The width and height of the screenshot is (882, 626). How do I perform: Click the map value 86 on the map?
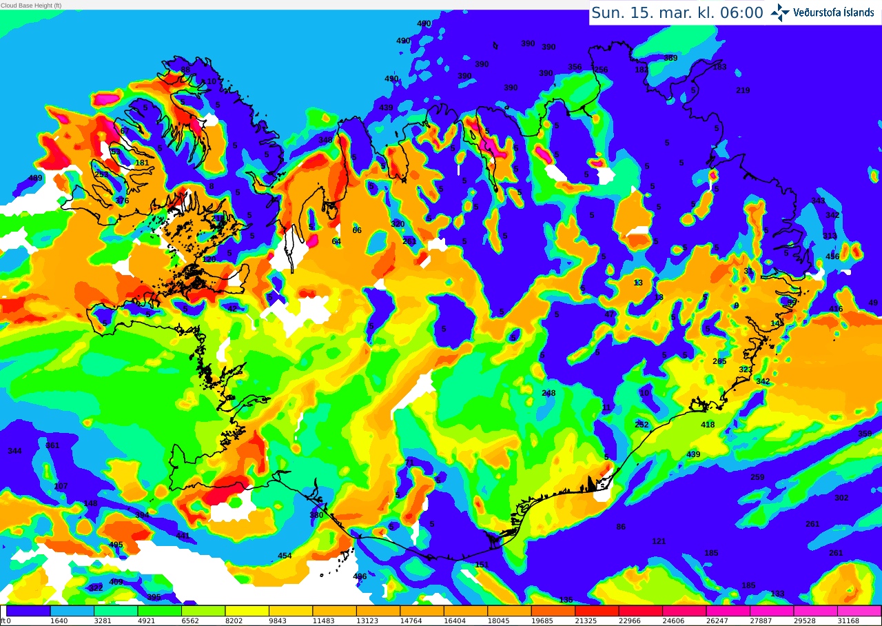coord(621,527)
